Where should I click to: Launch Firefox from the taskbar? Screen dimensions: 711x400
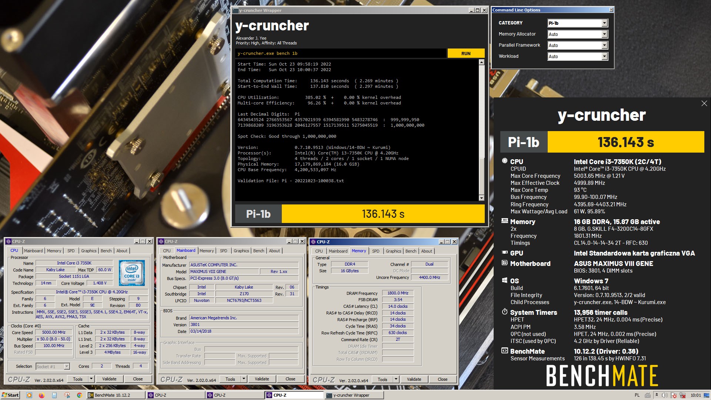pos(41,395)
